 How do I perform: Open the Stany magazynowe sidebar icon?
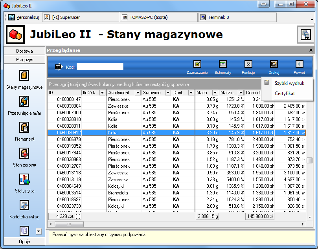pyautogui.click(x=24, y=75)
